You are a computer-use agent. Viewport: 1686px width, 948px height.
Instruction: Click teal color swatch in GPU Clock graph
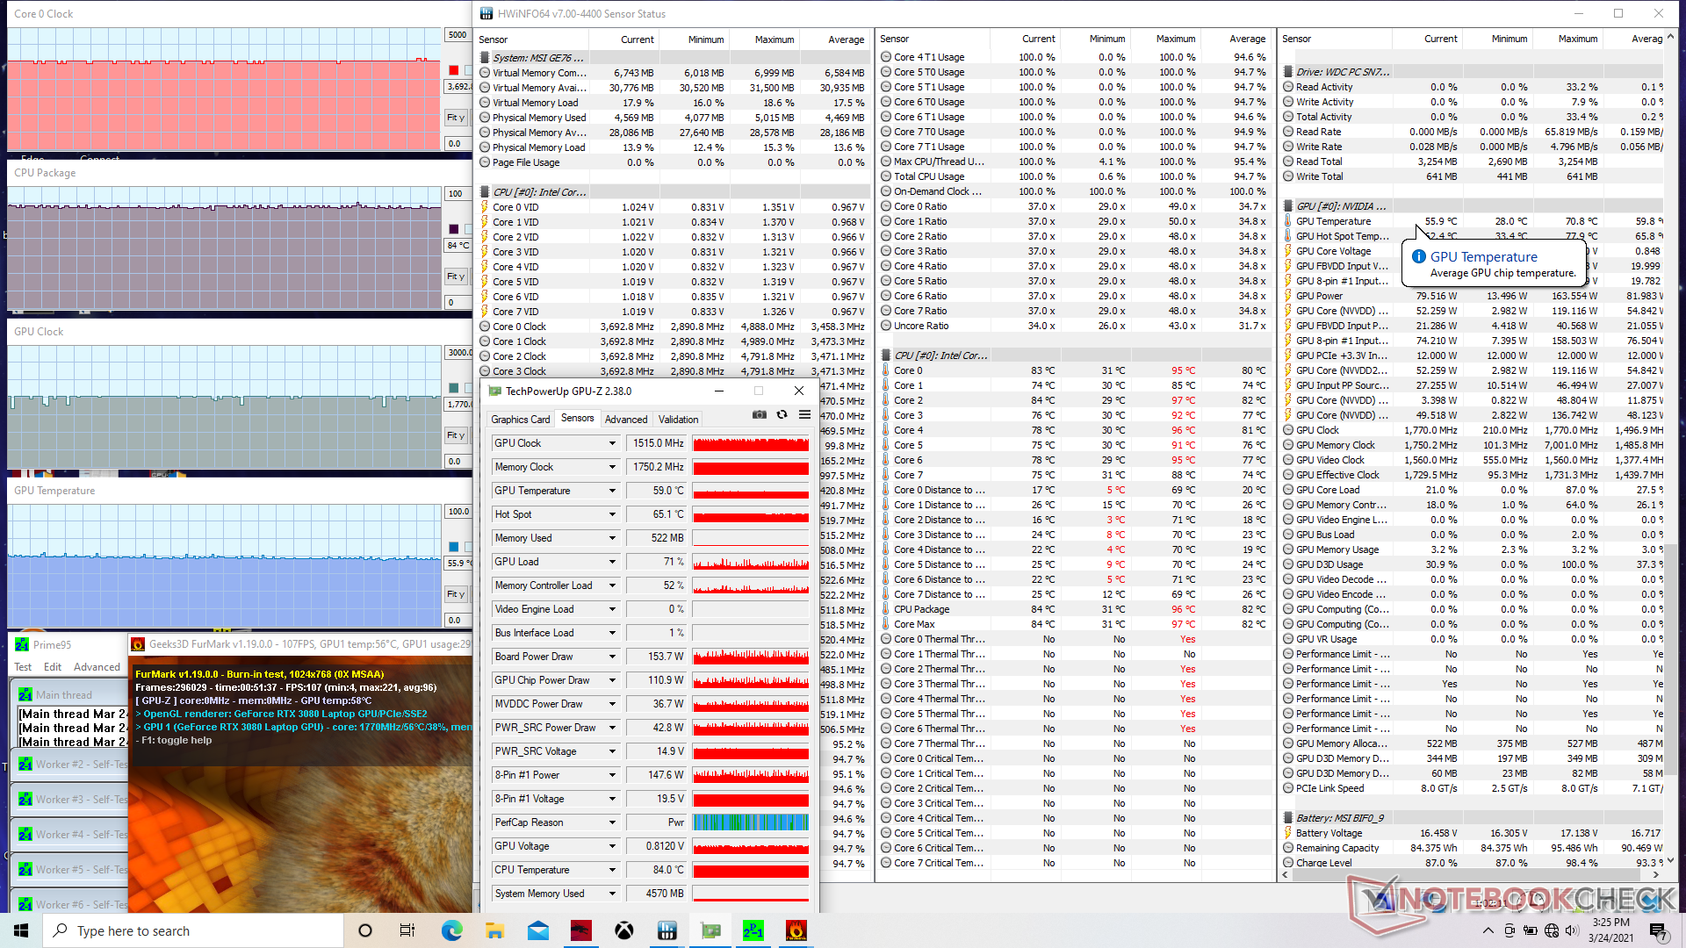pos(453,388)
